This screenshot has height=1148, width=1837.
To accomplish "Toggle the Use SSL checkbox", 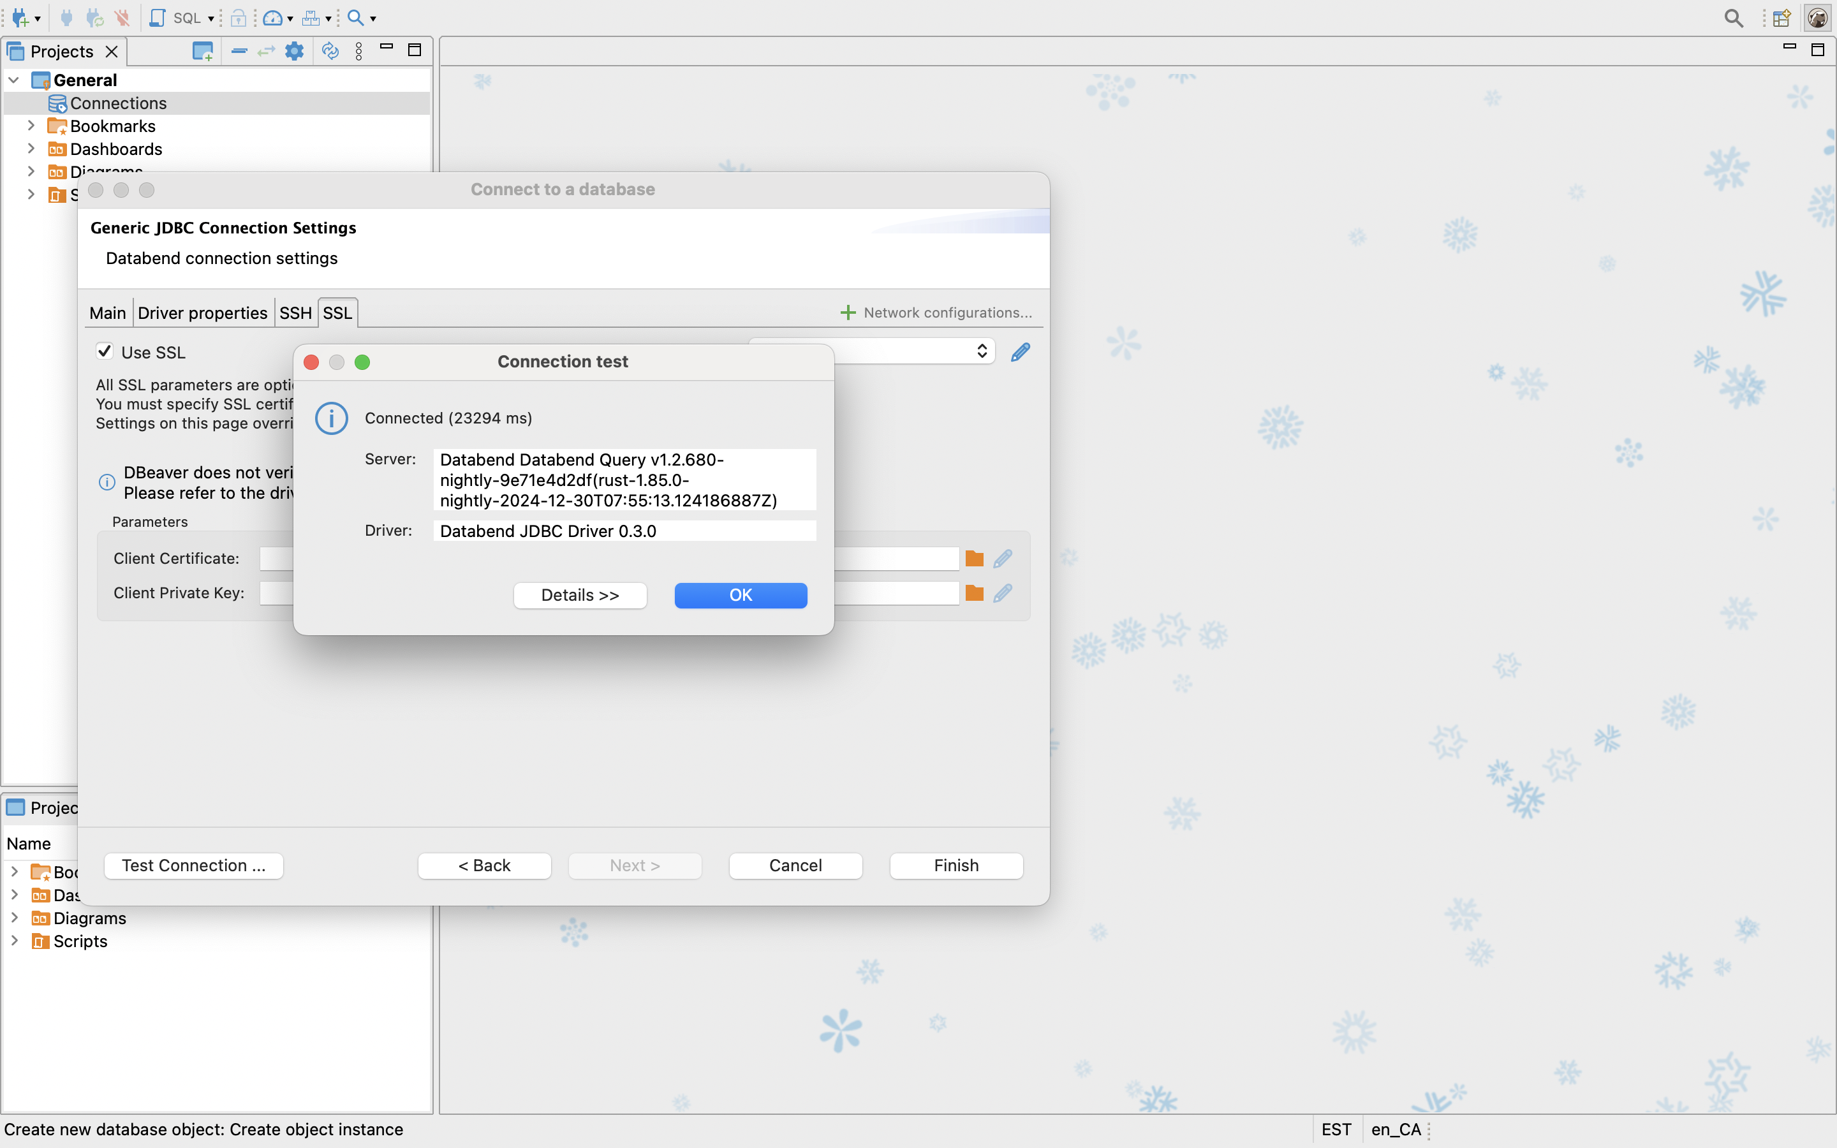I will tap(105, 351).
